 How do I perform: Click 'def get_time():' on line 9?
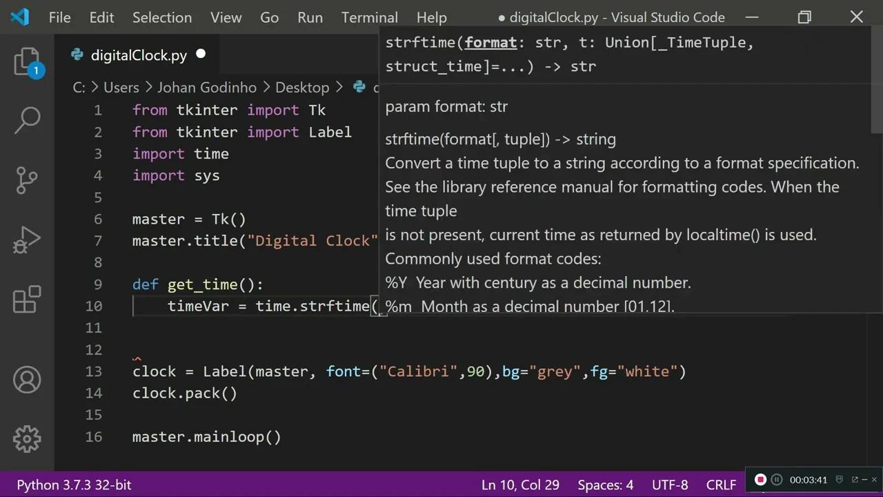198,284
